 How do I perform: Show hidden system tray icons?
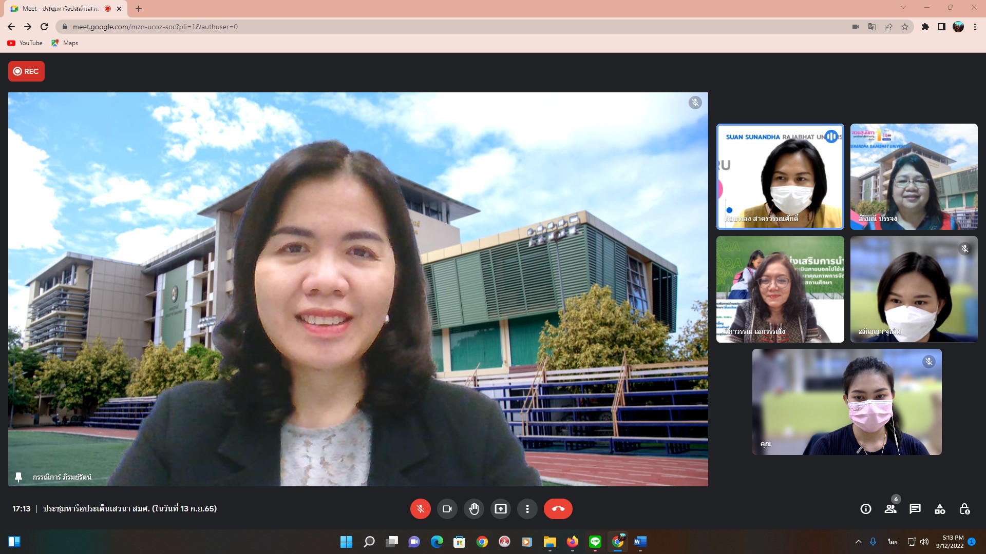tap(858, 542)
